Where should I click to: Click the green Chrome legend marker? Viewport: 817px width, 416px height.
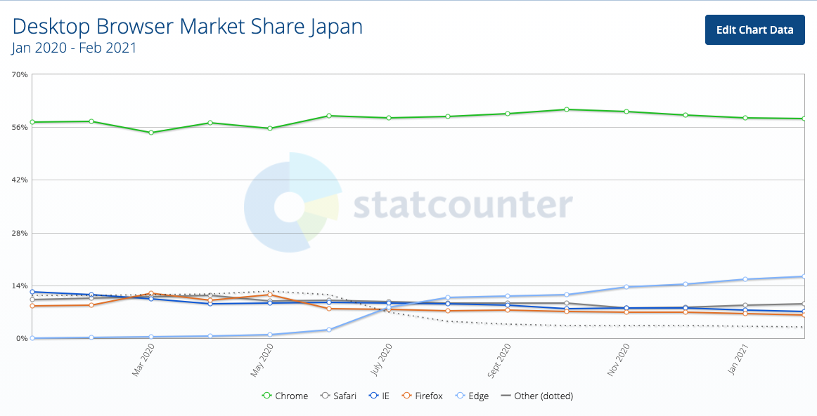266,396
